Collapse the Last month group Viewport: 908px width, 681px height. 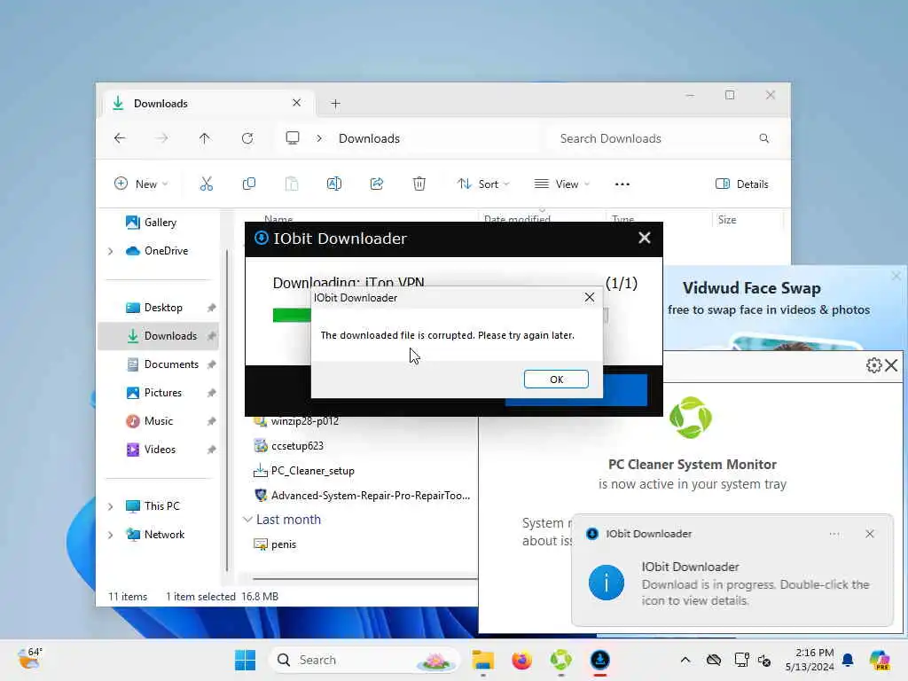tap(248, 520)
